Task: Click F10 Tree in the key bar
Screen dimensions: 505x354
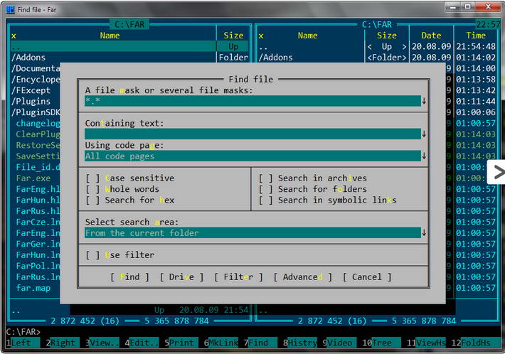Action: click(x=382, y=343)
